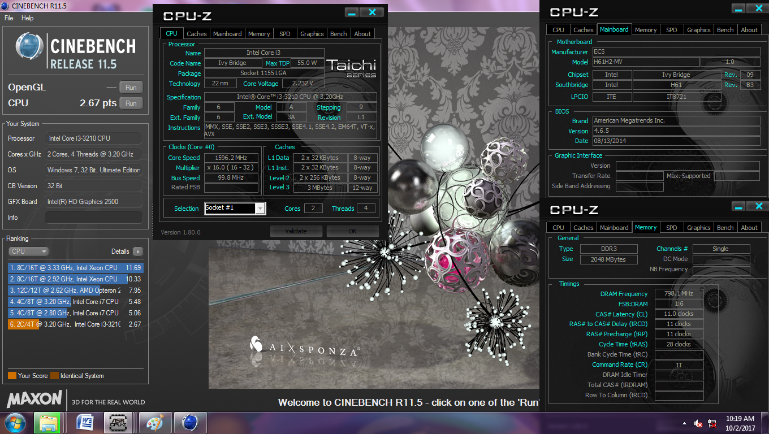
Task: Click the Info field in Your System
Action: pyautogui.click(x=93, y=218)
